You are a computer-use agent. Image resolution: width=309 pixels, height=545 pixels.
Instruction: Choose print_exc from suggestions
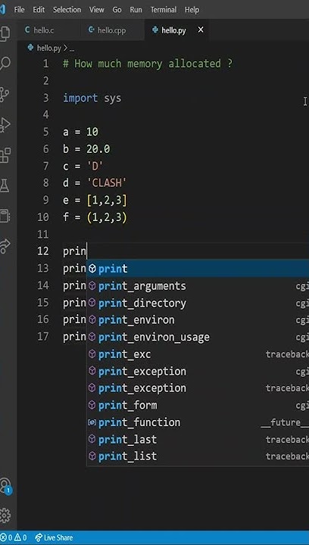pyautogui.click(x=198, y=353)
